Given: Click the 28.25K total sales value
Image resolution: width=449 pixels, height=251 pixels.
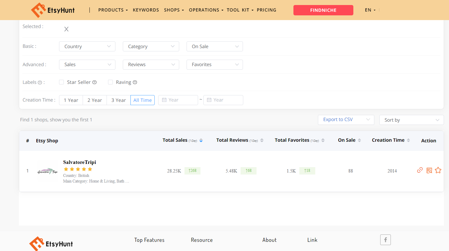Looking at the screenshot, I should (x=174, y=171).
